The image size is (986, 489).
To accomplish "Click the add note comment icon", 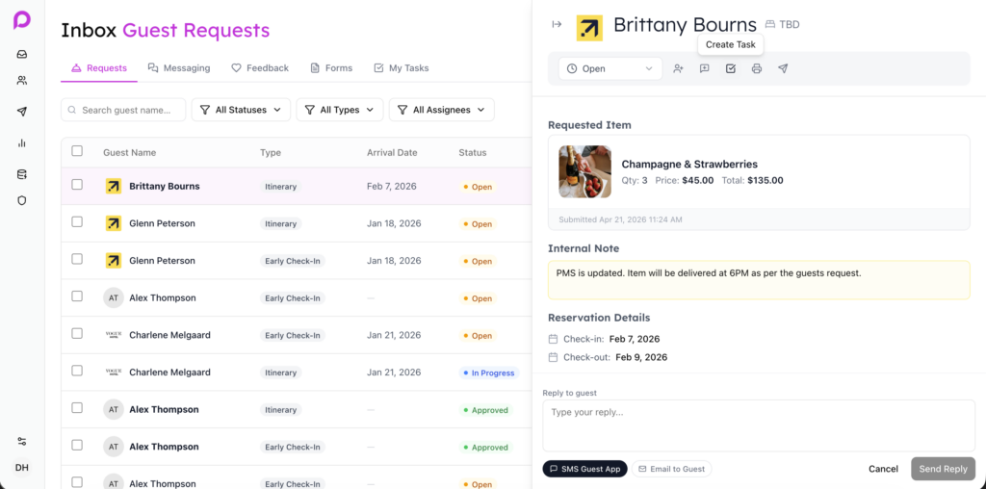I will (704, 68).
